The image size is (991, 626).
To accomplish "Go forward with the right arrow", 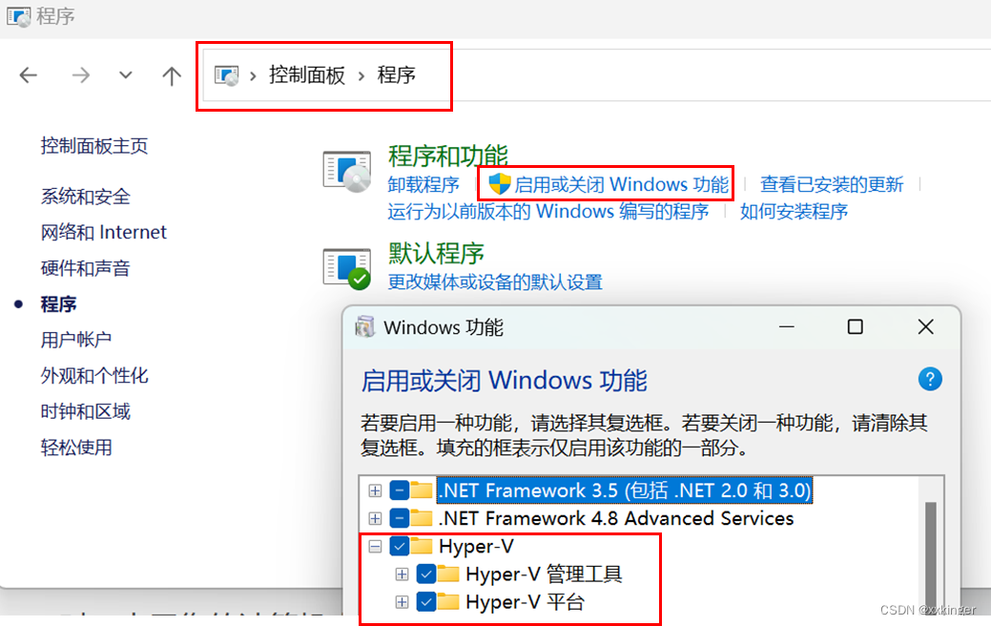I will [80, 75].
